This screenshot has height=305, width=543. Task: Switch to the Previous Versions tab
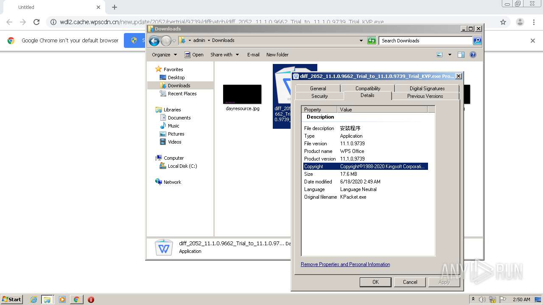(x=425, y=96)
